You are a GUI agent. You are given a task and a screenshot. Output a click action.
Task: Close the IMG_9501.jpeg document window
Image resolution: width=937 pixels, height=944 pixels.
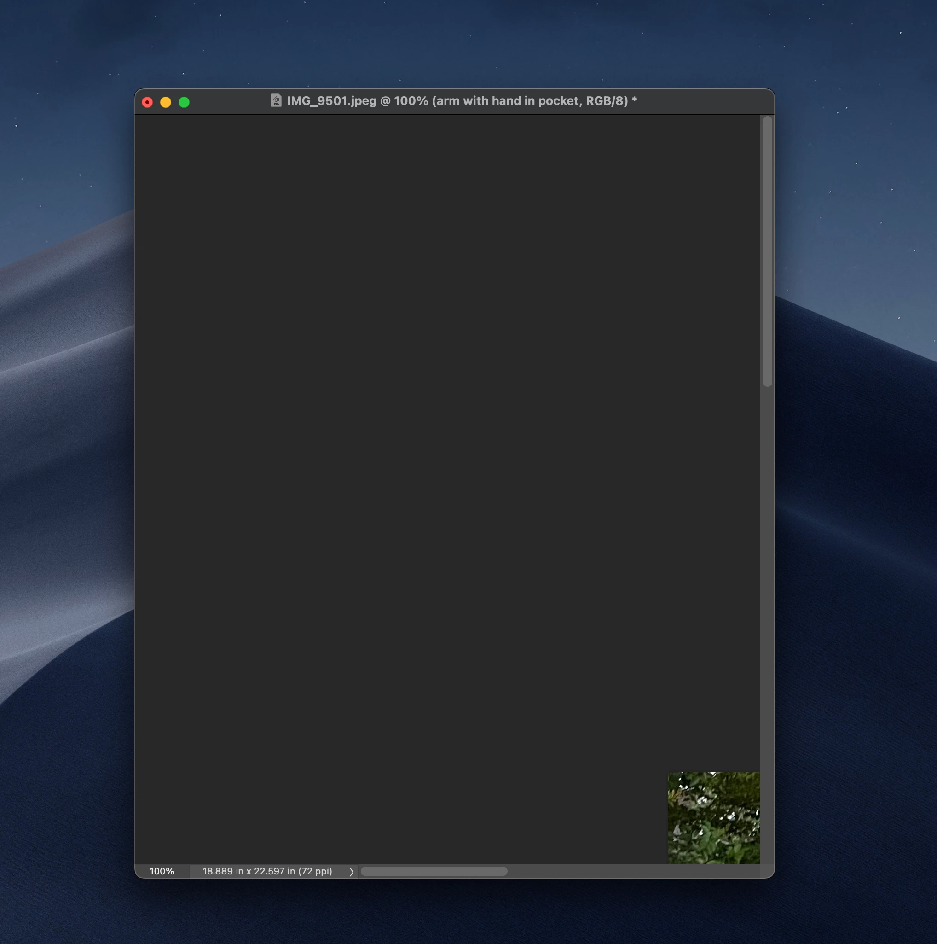click(147, 102)
